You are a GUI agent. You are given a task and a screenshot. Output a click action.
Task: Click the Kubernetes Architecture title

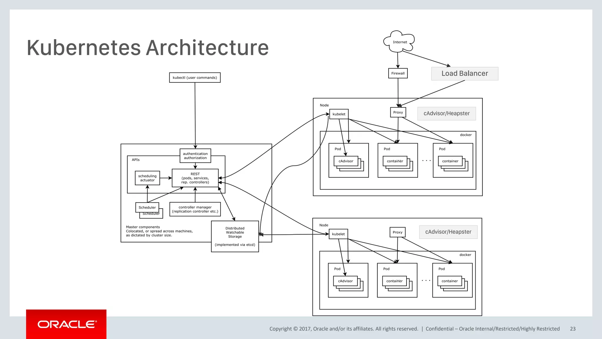tap(148, 48)
